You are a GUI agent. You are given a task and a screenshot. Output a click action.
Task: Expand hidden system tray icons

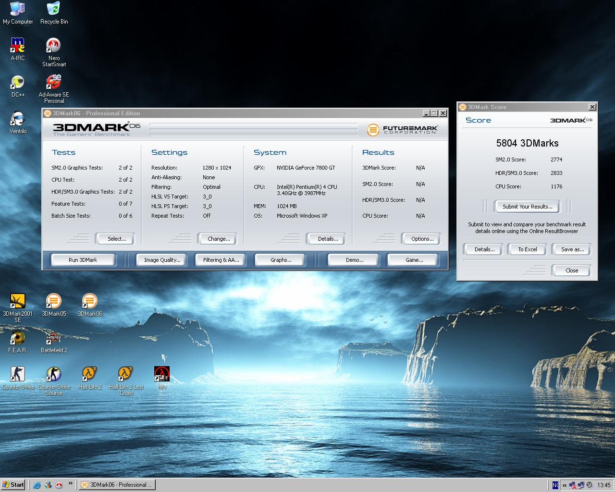click(x=565, y=485)
